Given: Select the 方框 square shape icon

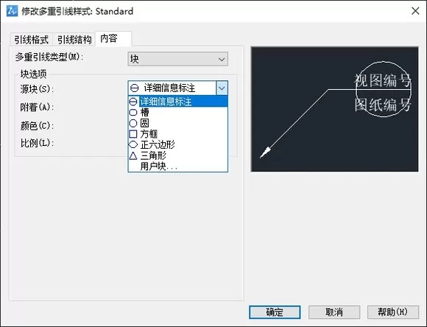Looking at the screenshot, I should tap(133, 134).
